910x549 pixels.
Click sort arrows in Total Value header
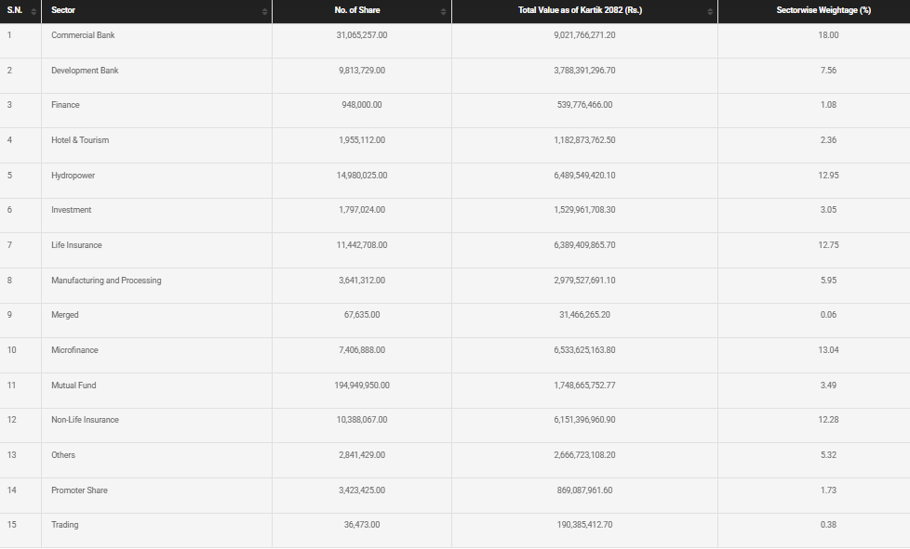click(x=711, y=11)
